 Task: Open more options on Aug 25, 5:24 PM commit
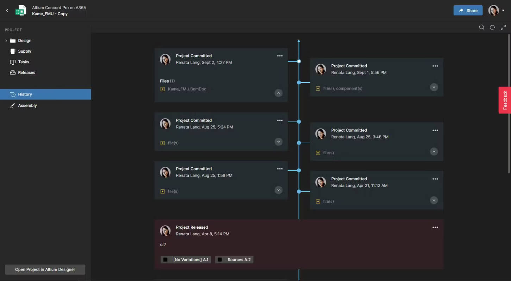click(x=280, y=120)
